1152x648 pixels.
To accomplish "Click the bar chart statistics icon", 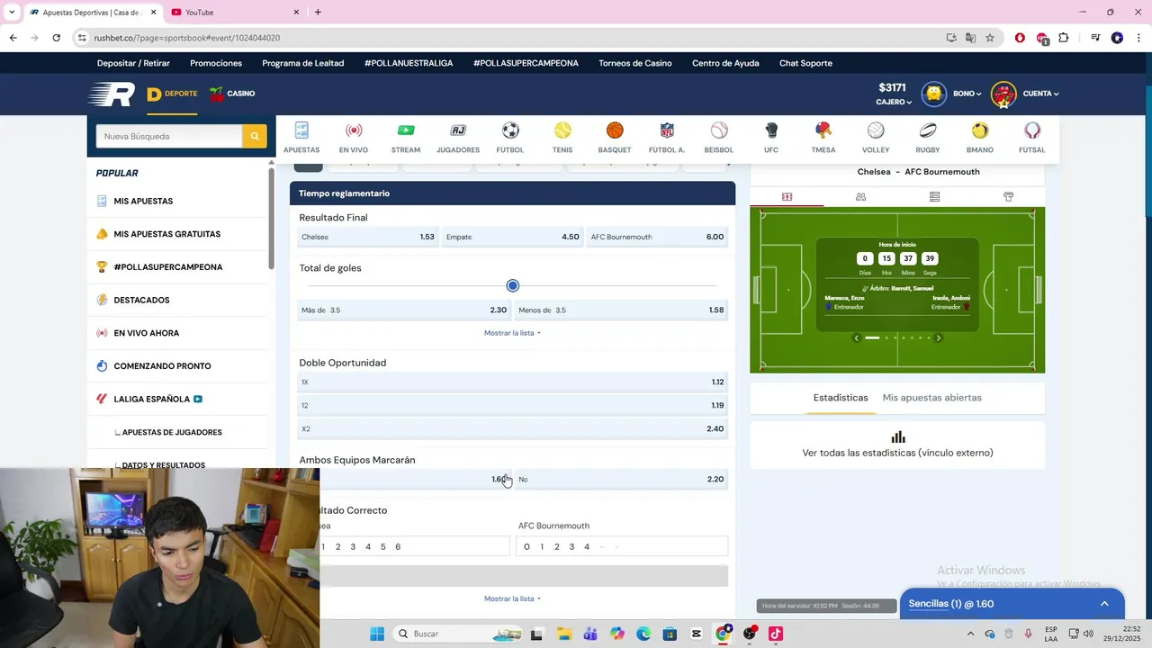I will [897, 437].
